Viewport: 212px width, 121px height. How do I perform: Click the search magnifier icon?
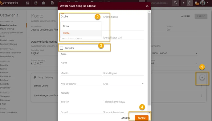pos(175,3)
